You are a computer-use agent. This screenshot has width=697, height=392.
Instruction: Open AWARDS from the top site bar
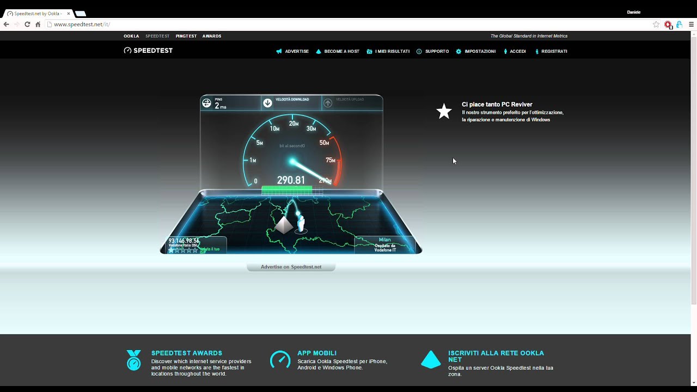(212, 36)
